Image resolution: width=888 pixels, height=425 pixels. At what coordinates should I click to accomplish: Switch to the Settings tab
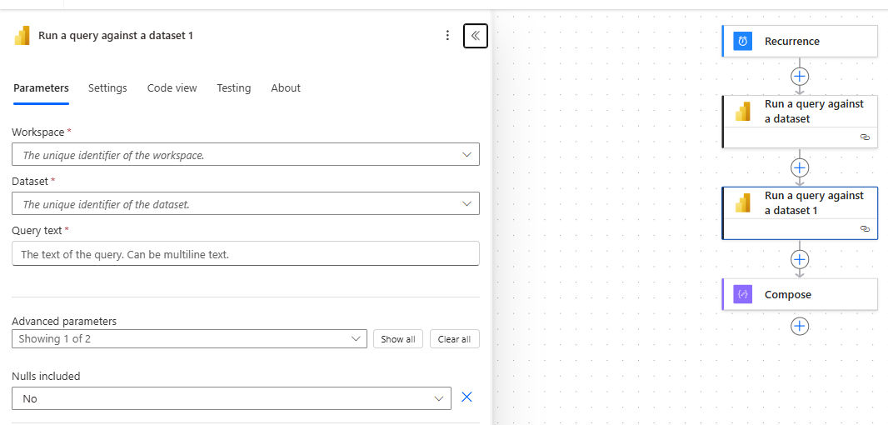point(107,87)
